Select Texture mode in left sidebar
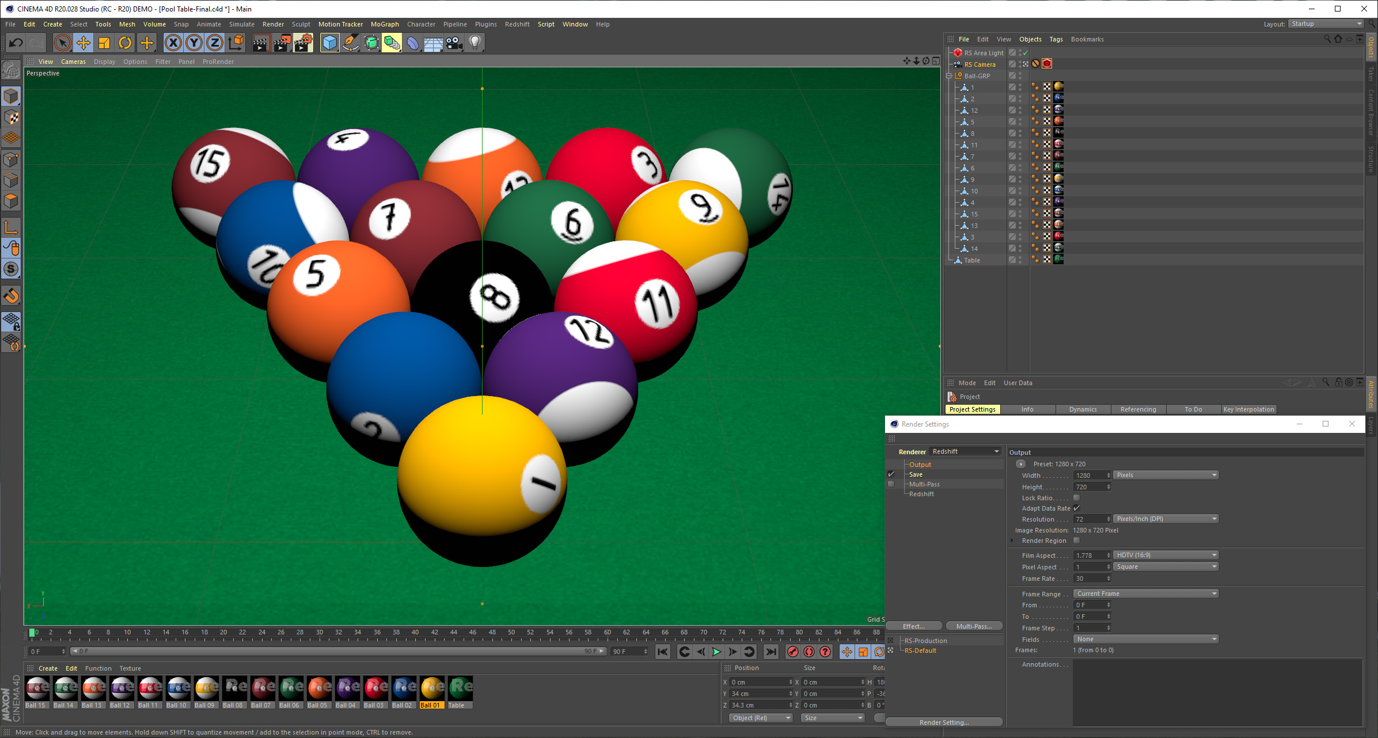Viewport: 1378px width, 738px height. [11, 118]
